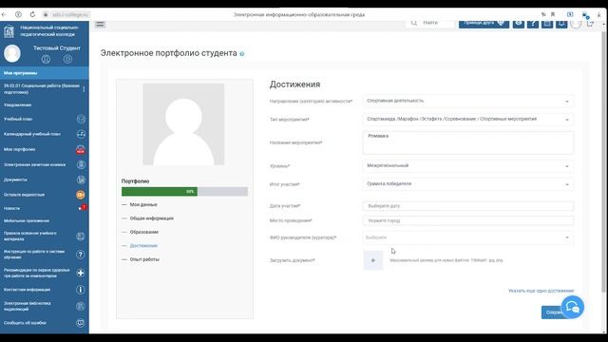Click the browser reload icon
Image resolution: width=608 pixels, height=342 pixels.
(32, 14)
